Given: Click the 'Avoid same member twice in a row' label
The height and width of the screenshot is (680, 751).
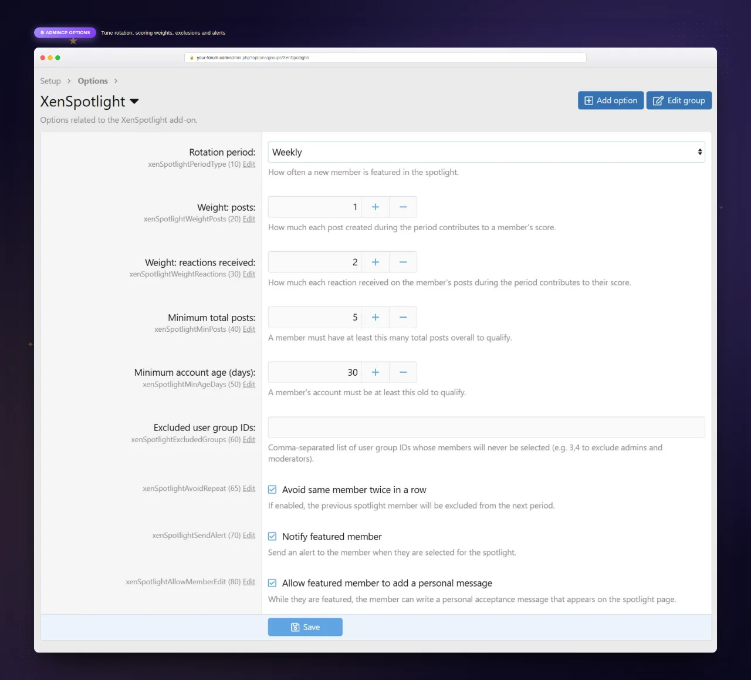Looking at the screenshot, I should click(x=354, y=490).
